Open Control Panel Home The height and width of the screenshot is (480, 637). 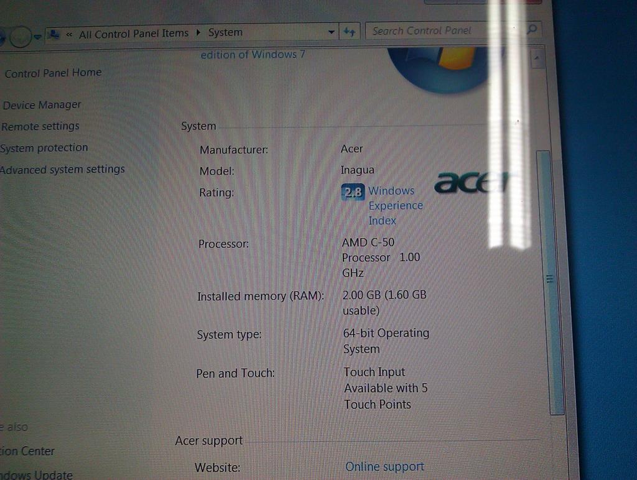[x=53, y=73]
